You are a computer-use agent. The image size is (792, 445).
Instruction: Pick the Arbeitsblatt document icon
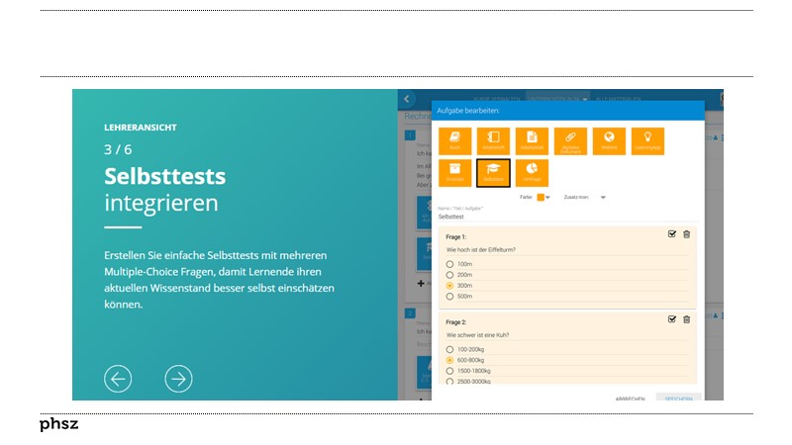point(532,140)
